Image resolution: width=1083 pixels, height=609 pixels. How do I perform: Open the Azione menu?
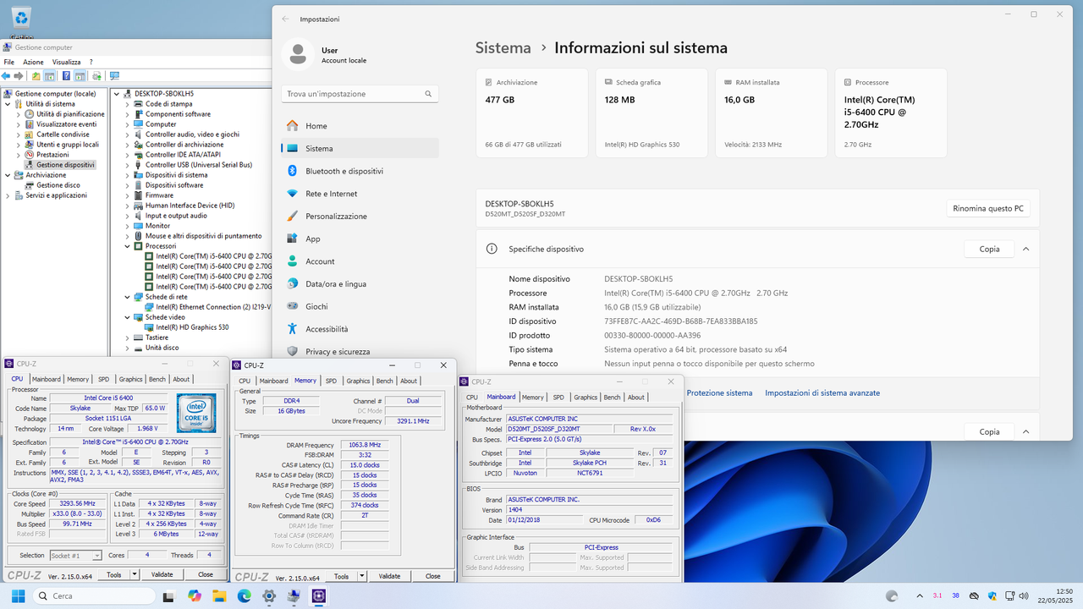tap(33, 62)
